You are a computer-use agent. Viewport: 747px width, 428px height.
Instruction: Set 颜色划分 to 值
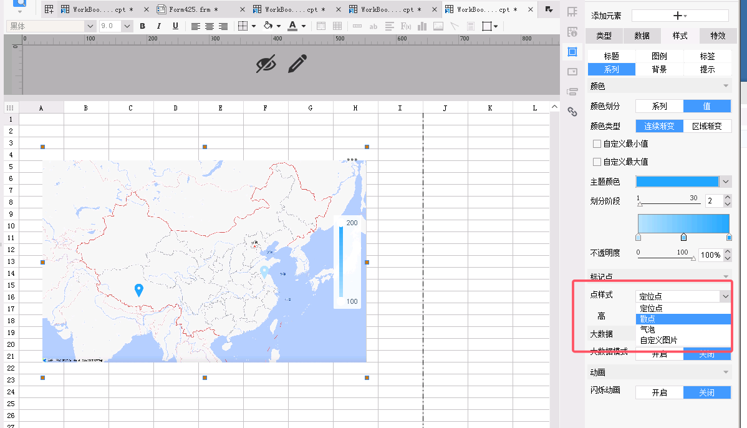click(x=707, y=106)
